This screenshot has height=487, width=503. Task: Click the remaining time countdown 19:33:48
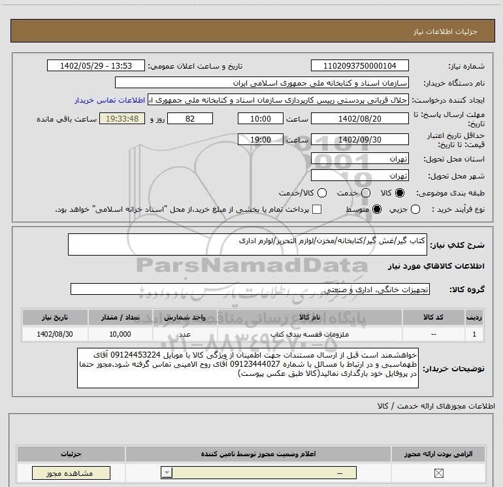pos(122,119)
